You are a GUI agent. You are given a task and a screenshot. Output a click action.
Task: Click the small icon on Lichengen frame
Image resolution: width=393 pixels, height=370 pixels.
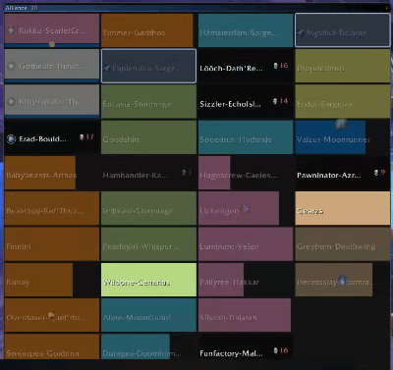coord(246,208)
